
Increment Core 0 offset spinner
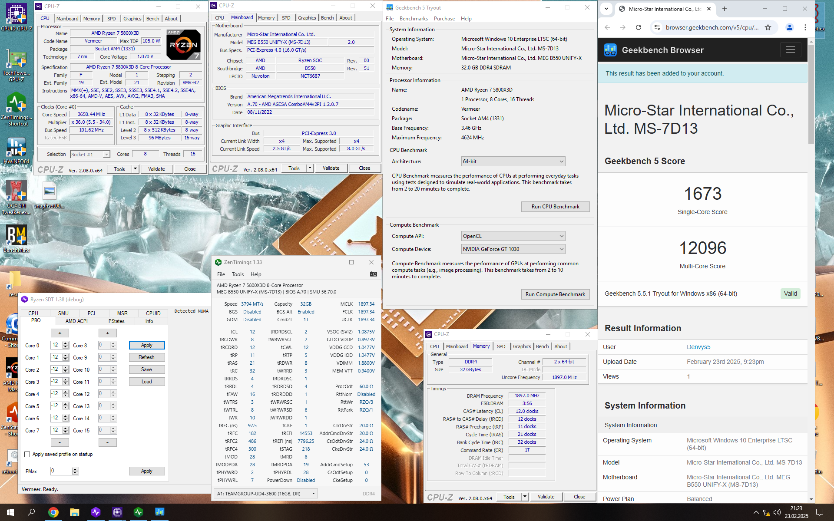point(66,343)
